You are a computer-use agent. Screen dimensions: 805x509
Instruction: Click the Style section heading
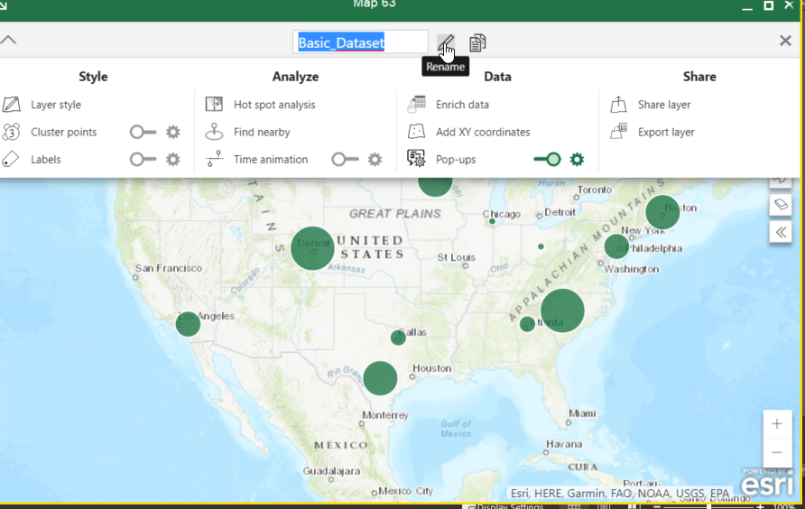click(x=93, y=77)
